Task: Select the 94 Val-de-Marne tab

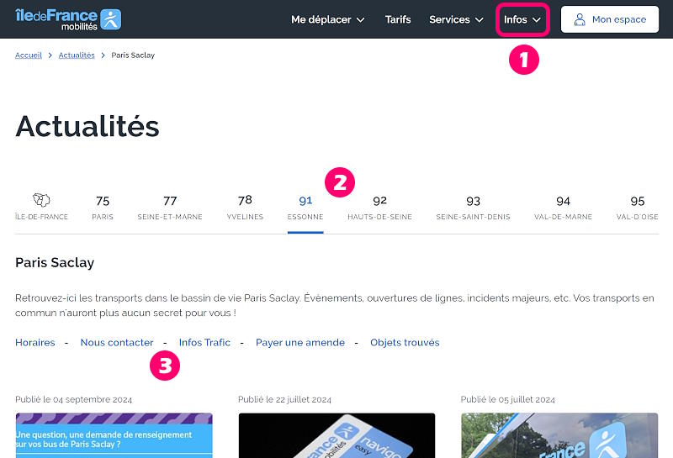Action: [563, 208]
